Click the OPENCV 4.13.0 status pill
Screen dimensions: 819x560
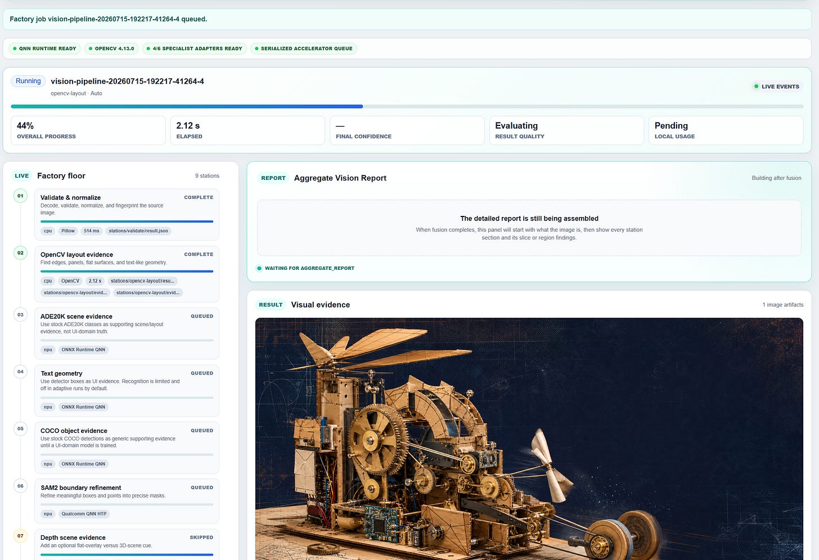(x=111, y=48)
